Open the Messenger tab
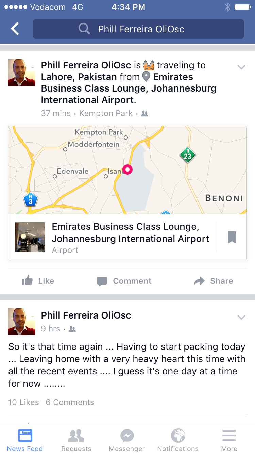 [x=127, y=440]
